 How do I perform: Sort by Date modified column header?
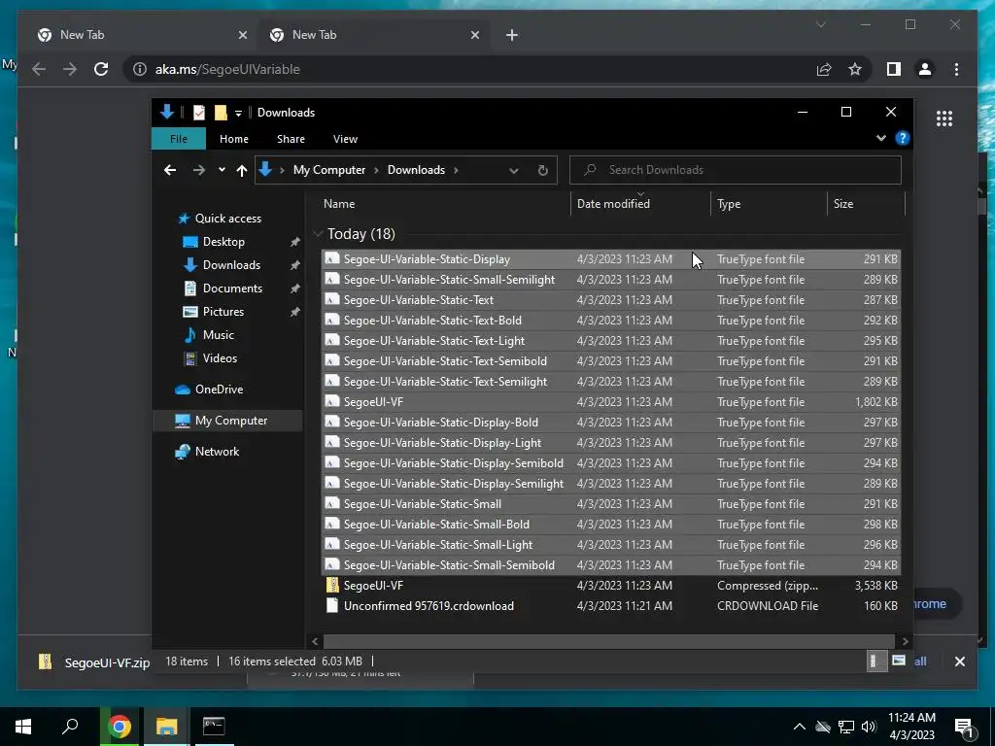640,204
